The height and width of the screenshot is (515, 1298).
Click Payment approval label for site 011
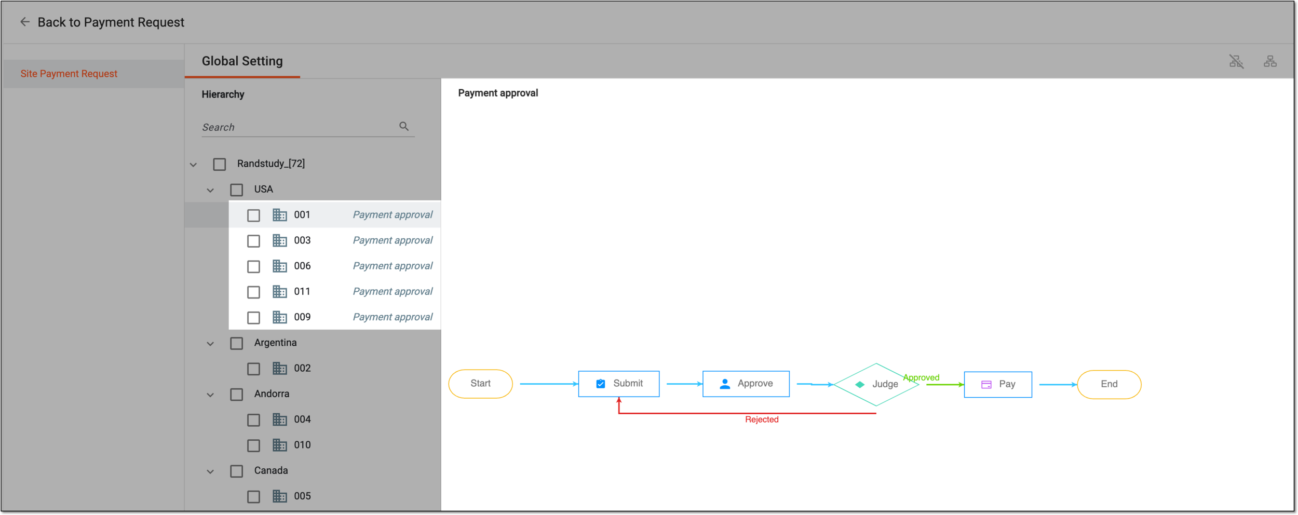pos(393,291)
